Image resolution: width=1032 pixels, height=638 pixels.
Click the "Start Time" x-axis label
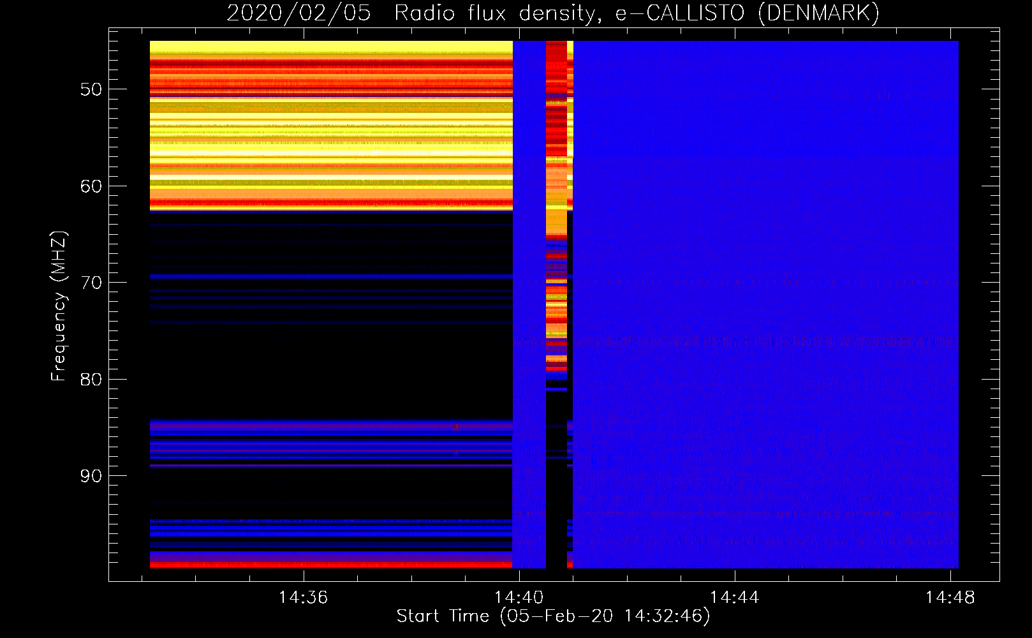[553, 616]
